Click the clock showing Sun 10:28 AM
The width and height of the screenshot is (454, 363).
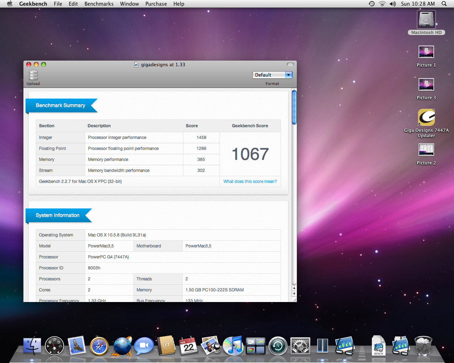(x=418, y=4)
